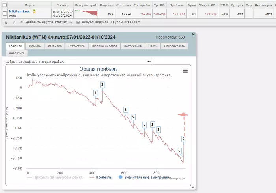
Task: Click the dollar marker near game 775
Action: click(x=153, y=124)
